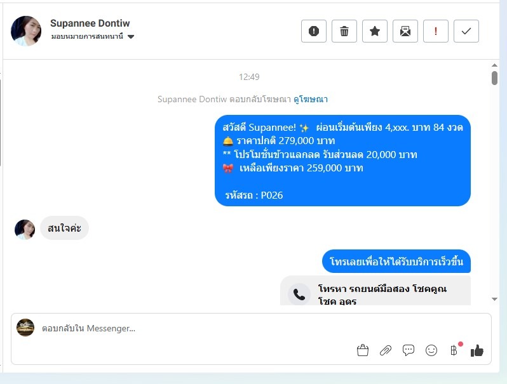Screen dimensions: 507x384
Task: Open Supannee Dontiw profile name
Action: pyautogui.click(x=90, y=23)
